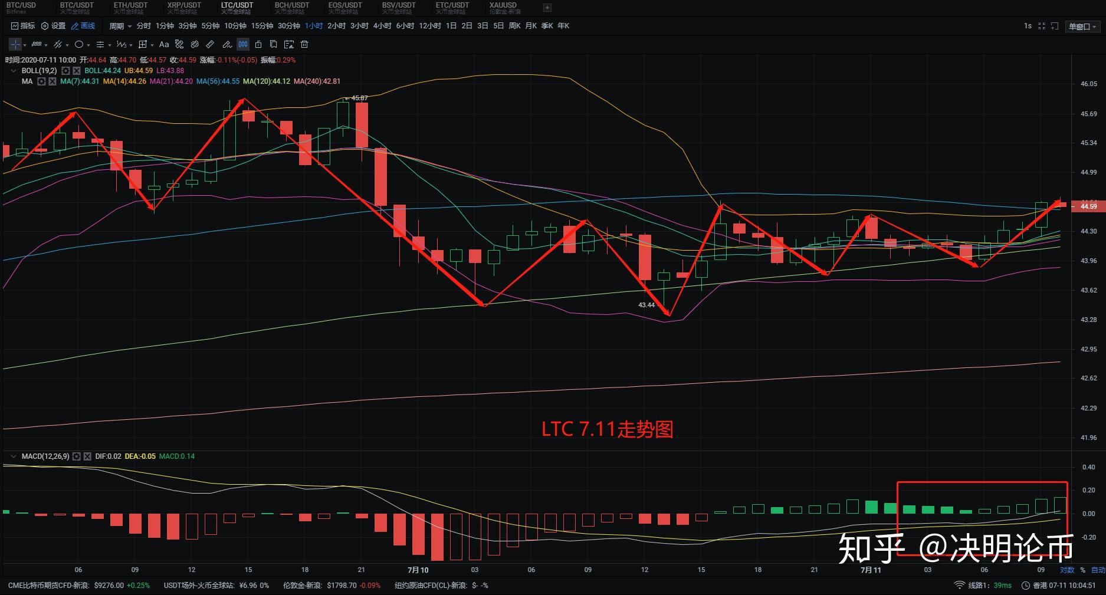Screen dimensions: 1106x595
Task: Switch to the XRP/USDT tab
Action: click(x=184, y=8)
